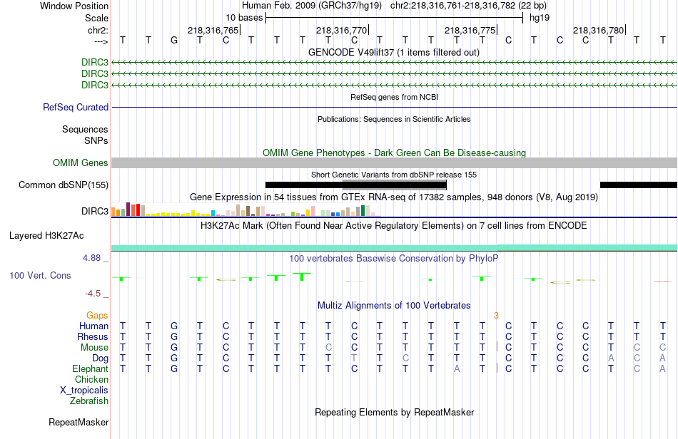Select the X_tropicalis alignment row label
Screen dimensions: 678x439
(x=84, y=391)
